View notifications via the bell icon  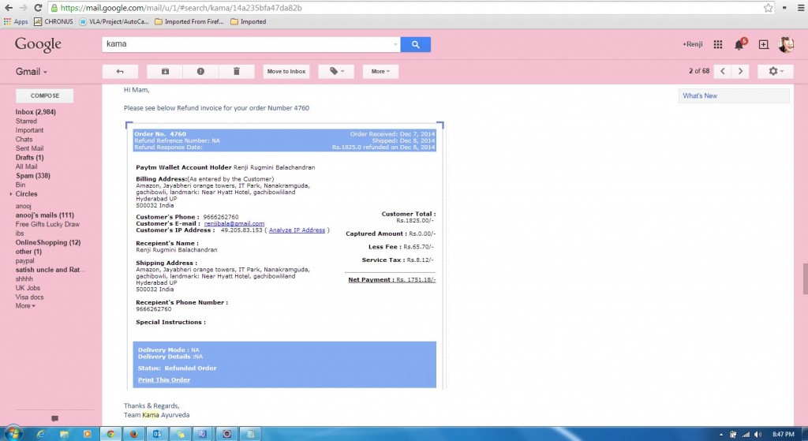[x=740, y=44]
